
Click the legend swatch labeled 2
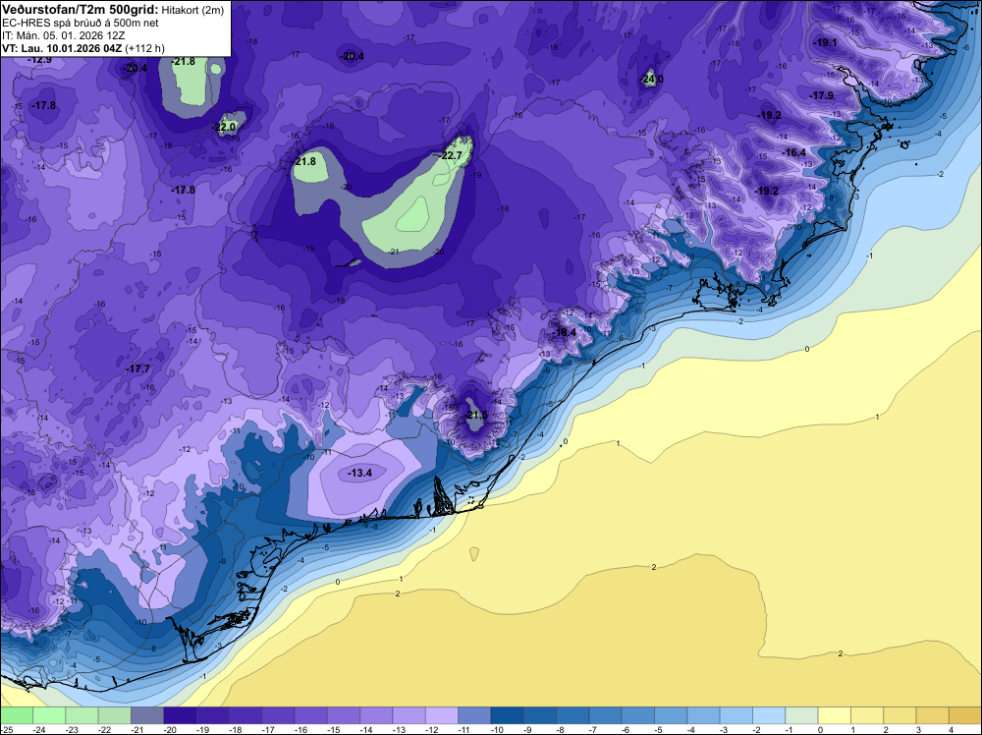pos(900,715)
